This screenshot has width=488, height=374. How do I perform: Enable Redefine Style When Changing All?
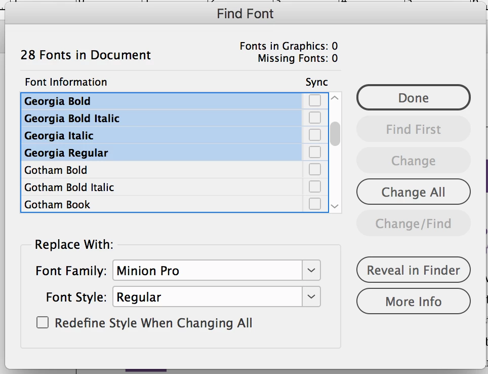click(x=43, y=323)
